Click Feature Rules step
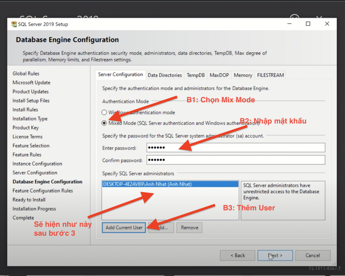345x276 pixels. (x=27, y=155)
